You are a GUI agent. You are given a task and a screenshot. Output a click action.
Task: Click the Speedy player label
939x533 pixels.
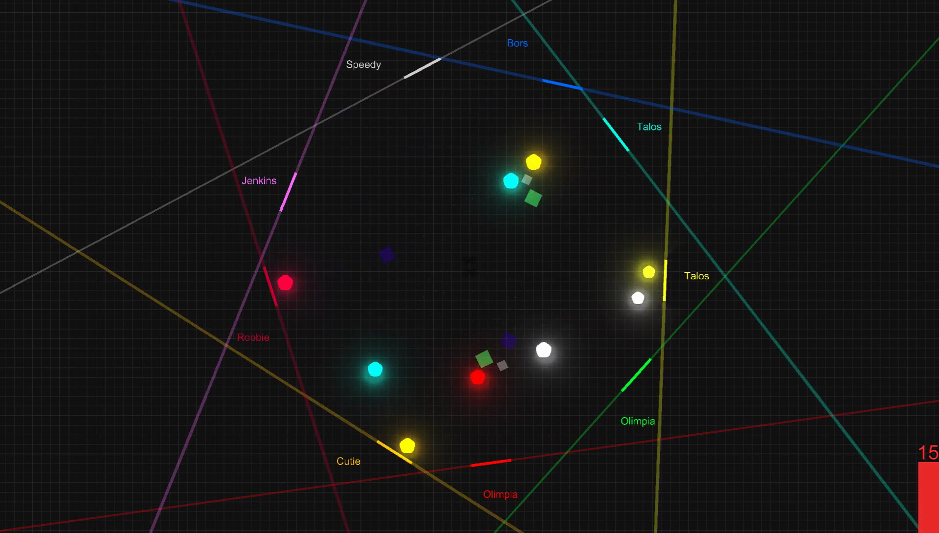364,64
